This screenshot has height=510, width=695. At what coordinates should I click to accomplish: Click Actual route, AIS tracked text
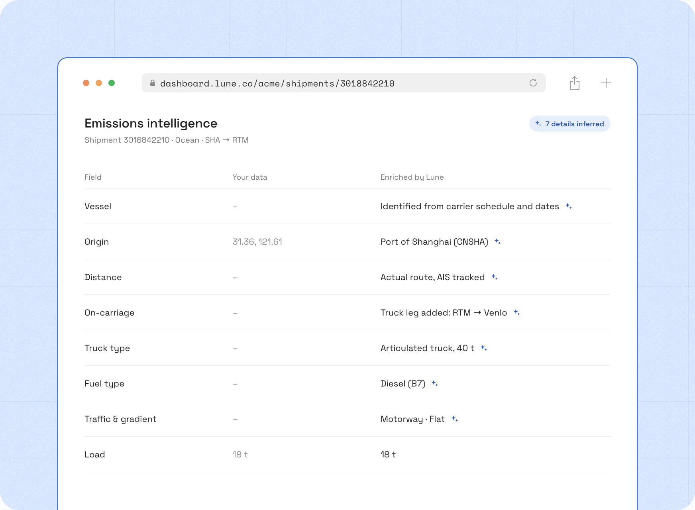pyautogui.click(x=433, y=277)
